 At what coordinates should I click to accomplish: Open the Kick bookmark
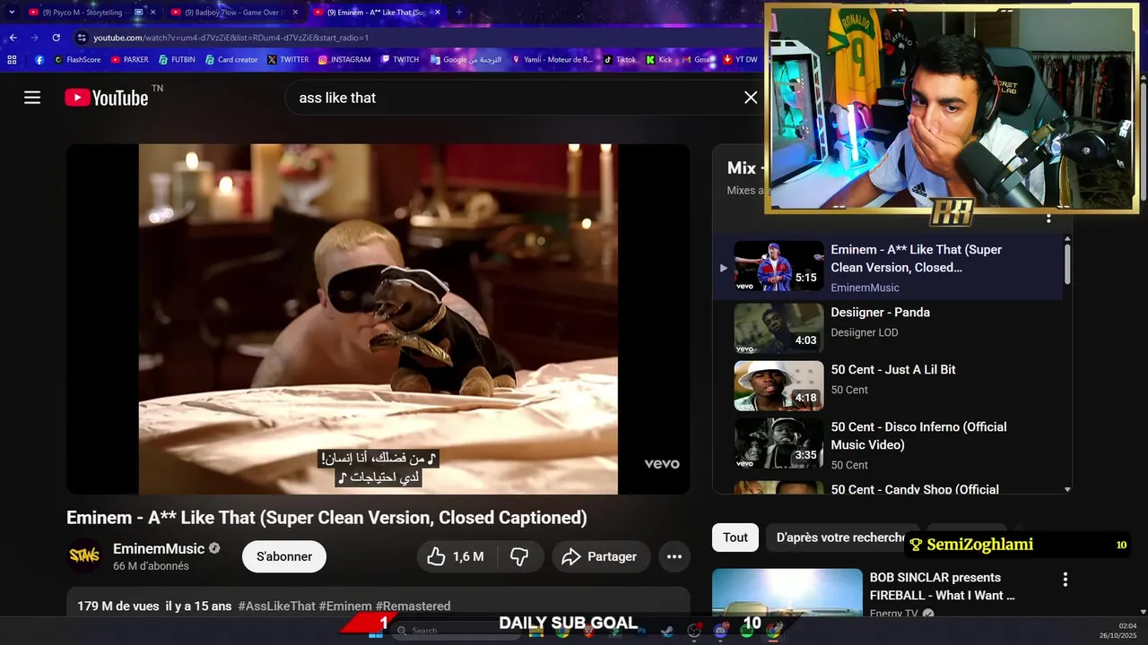[x=659, y=60]
